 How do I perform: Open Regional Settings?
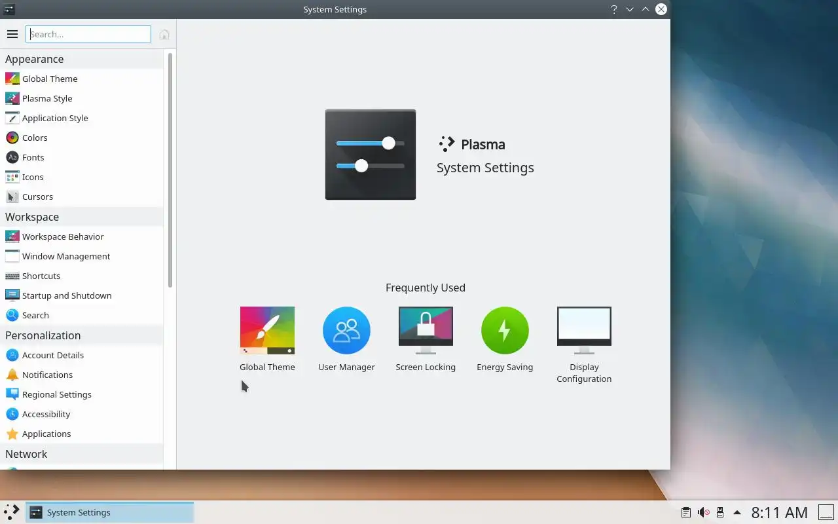(82, 394)
